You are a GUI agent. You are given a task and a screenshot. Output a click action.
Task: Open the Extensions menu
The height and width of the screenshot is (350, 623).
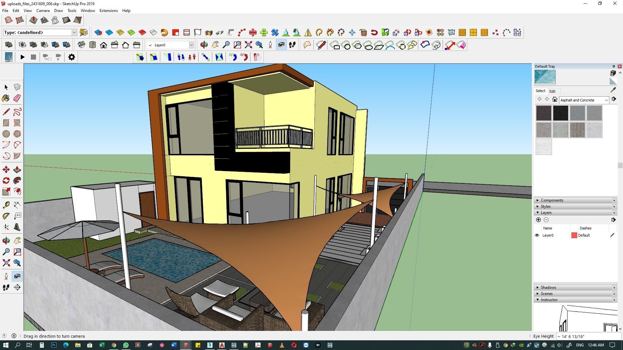[x=108, y=11]
